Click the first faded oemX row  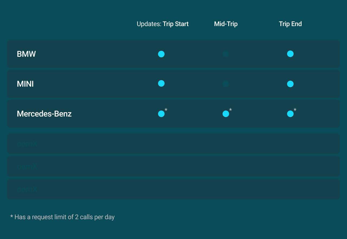(173, 143)
